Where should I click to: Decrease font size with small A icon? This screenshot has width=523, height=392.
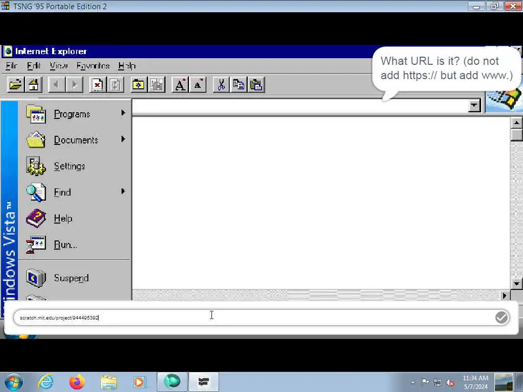click(x=198, y=85)
